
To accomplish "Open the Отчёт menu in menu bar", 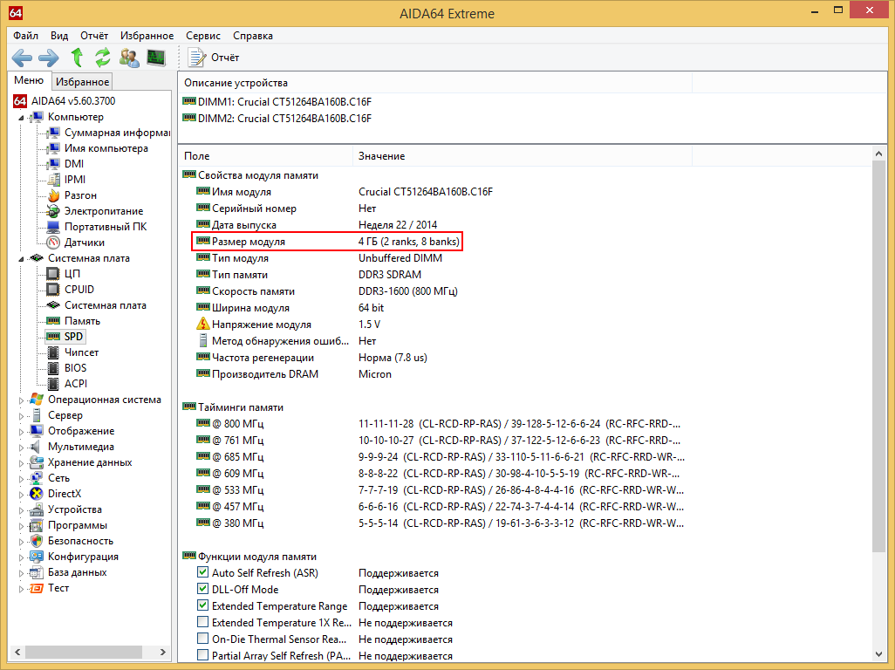I will tap(94, 36).
